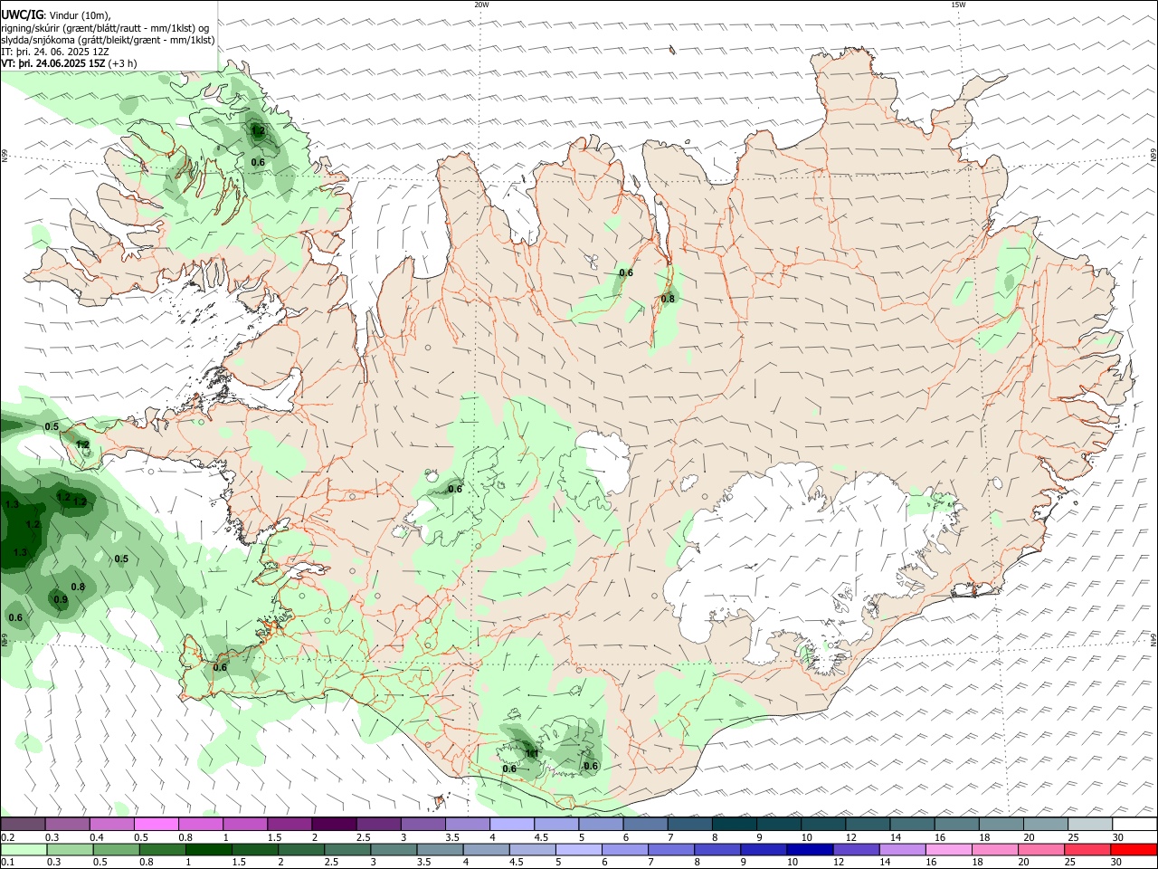The height and width of the screenshot is (869, 1158).
Task: Select the crimson 25–30 rain legend swatch
Action: coord(1087,850)
